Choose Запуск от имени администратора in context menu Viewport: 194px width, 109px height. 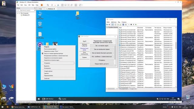[x=58, y=54]
